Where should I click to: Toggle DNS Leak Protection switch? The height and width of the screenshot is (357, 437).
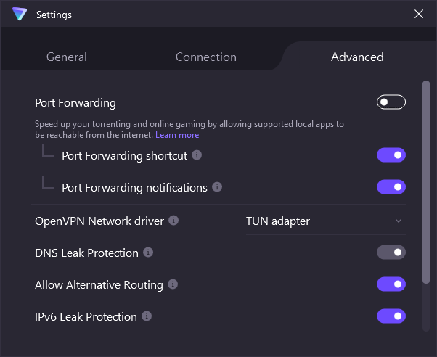point(391,253)
